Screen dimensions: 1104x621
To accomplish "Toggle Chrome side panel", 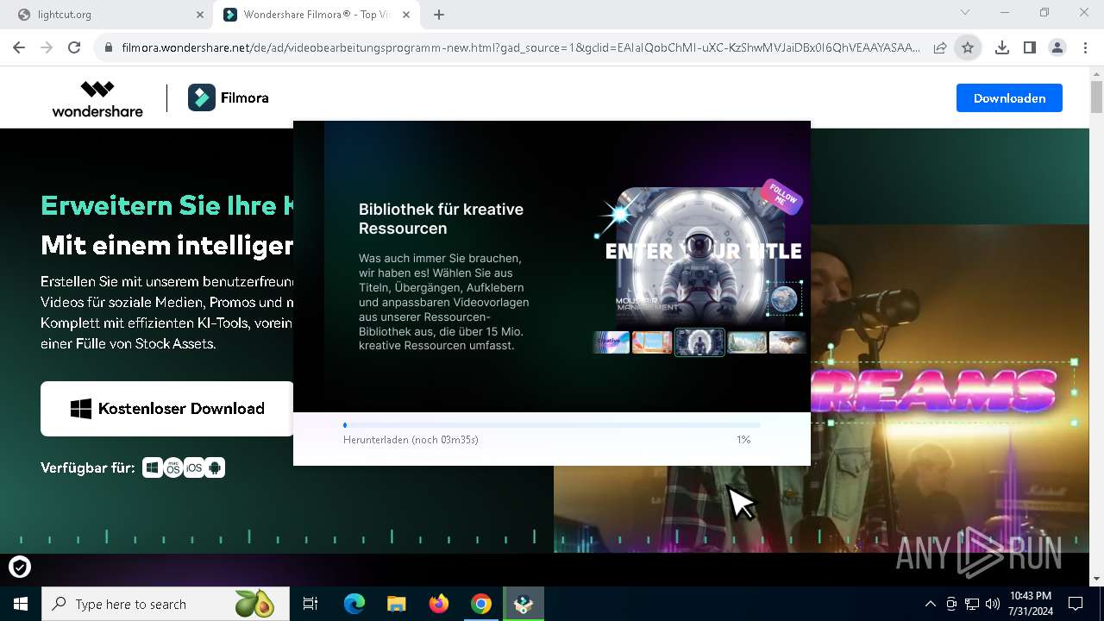I will coord(1030,48).
